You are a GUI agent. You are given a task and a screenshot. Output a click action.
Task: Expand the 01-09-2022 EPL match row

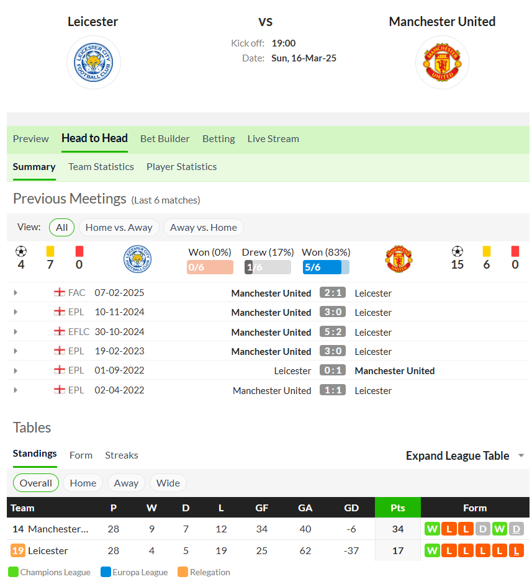(16, 370)
